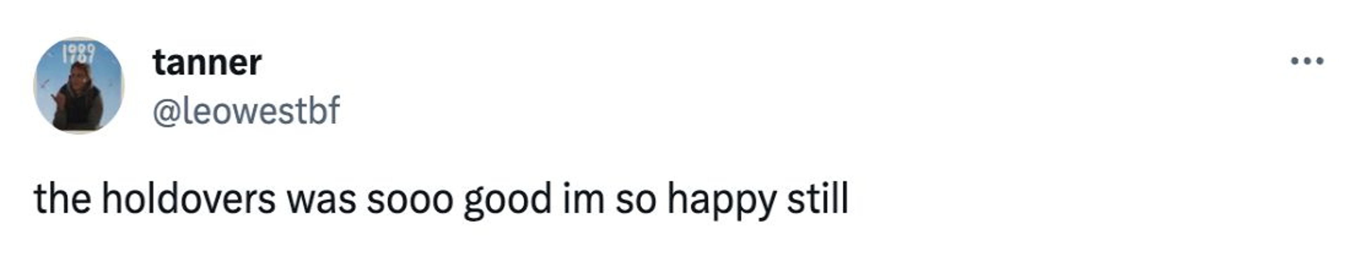Click the @ symbol in the handle
This screenshot has height=257, width=1350.
click(163, 111)
